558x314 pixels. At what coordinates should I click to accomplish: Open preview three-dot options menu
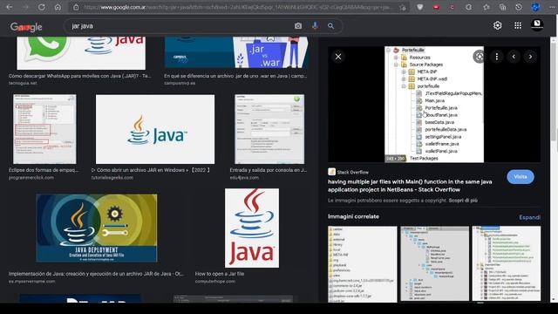point(497,56)
